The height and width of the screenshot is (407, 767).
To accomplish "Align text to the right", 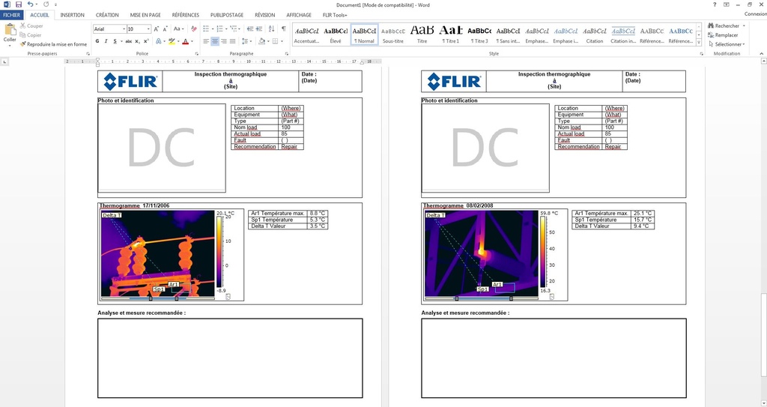I will pyautogui.click(x=223, y=42).
